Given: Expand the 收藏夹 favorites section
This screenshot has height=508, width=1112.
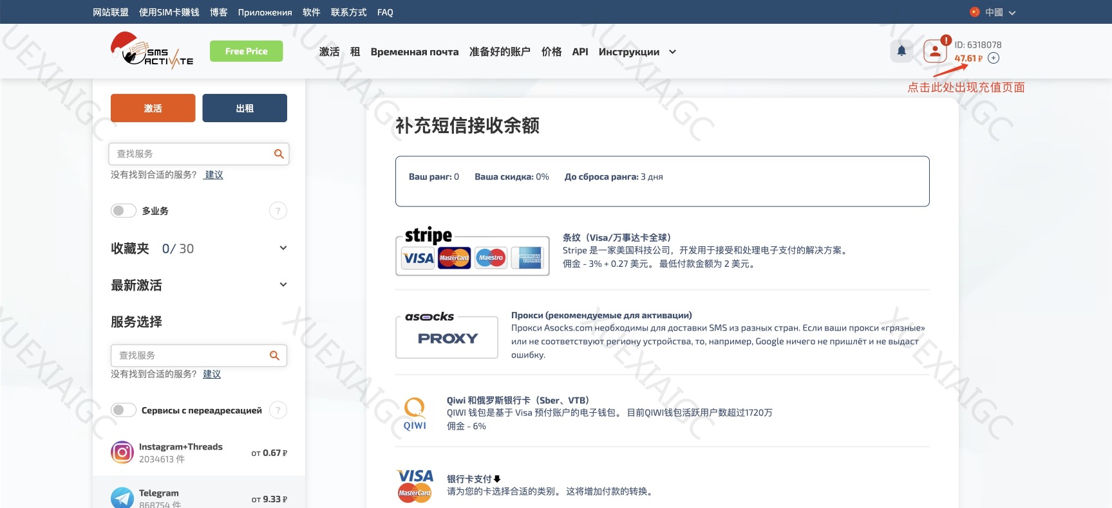Looking at the screenshot, I should (283, 248).
